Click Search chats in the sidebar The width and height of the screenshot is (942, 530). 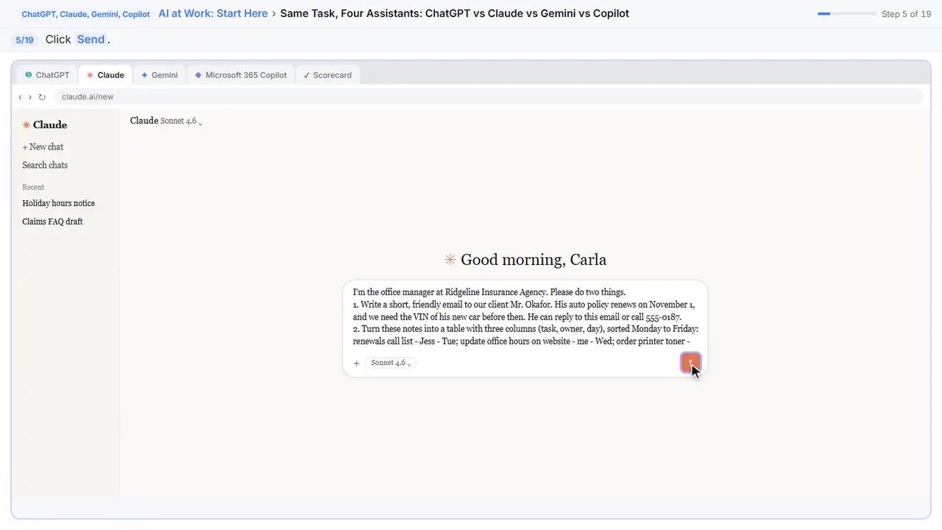(45, 166)
